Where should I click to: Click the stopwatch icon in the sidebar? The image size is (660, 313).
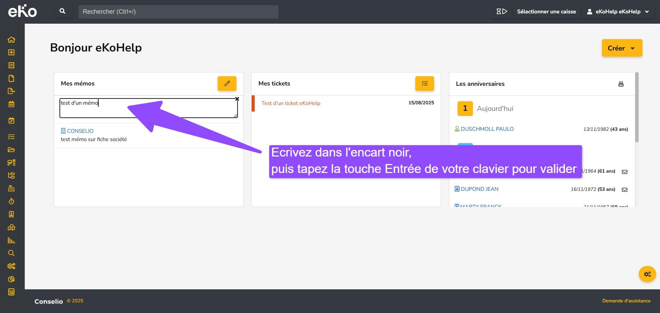[x=11, y=201]
